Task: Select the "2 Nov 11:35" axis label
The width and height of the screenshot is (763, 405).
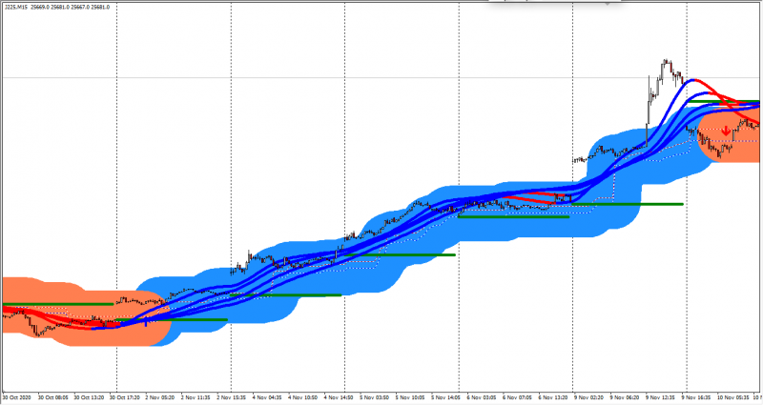Action: pos(196,397)
